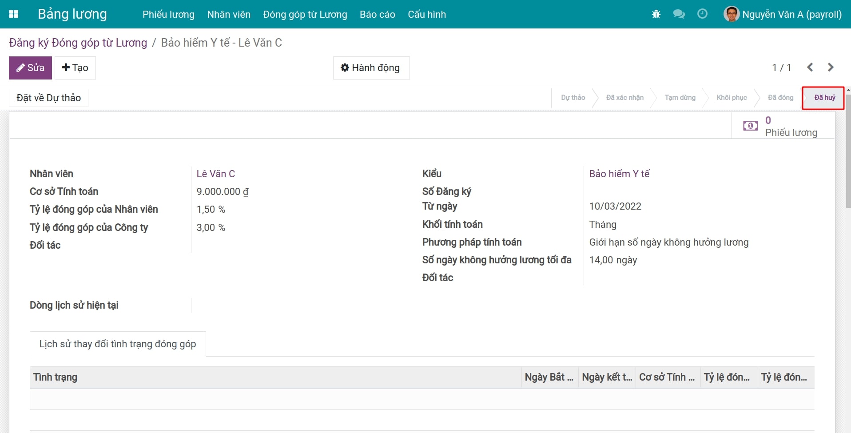Expand the Báo cáo menu

377,15
